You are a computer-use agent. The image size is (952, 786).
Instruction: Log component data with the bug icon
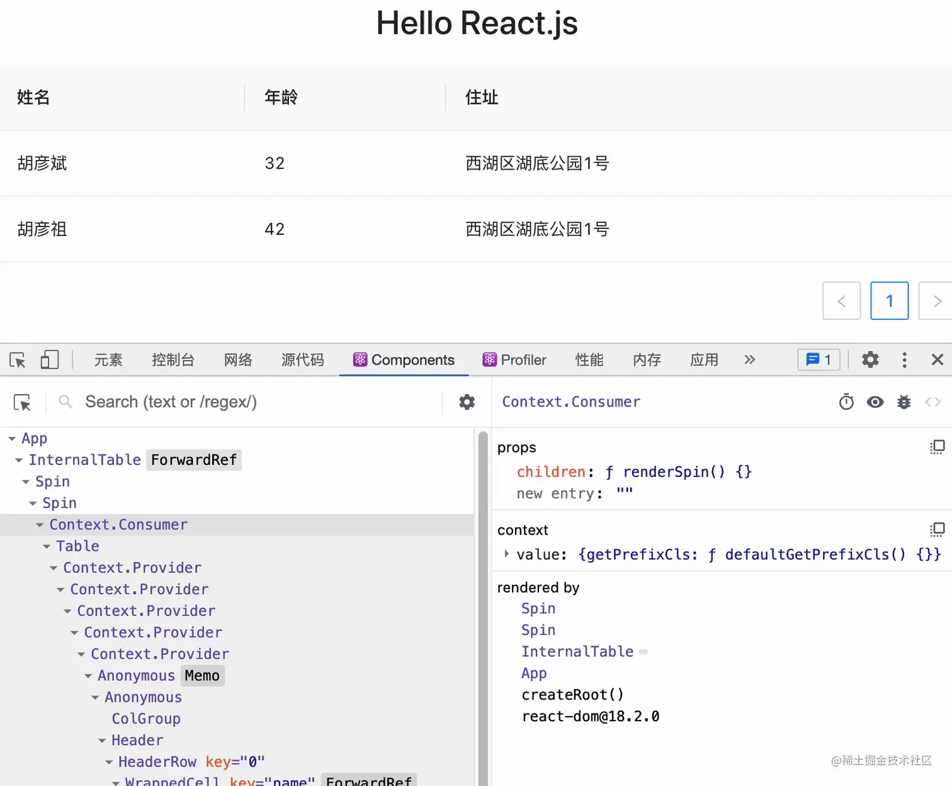904,402
